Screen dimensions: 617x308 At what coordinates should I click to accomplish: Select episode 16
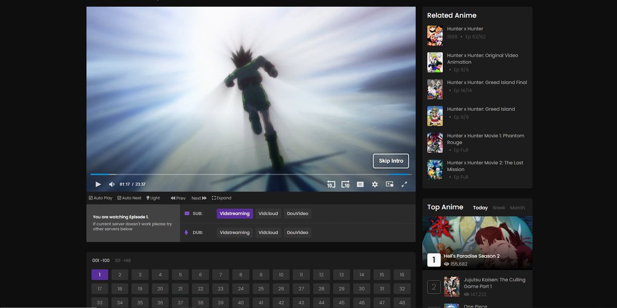[x=402, y=275]
